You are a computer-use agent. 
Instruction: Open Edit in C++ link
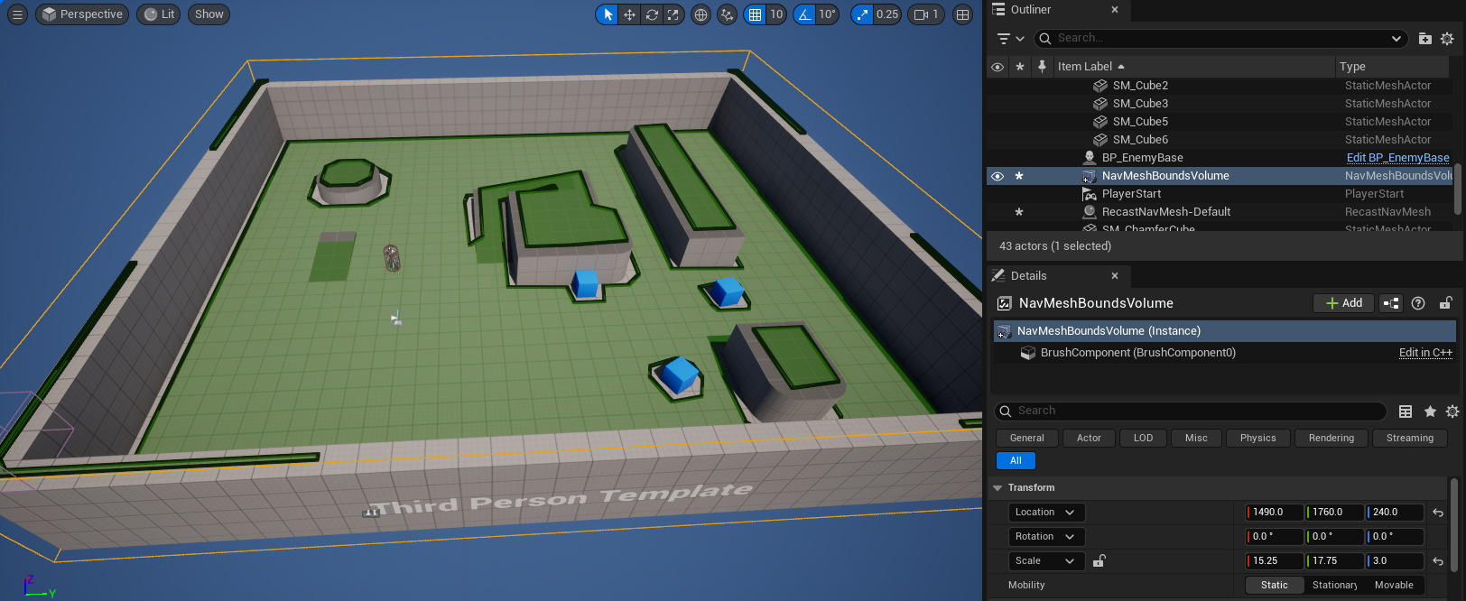[1425, 353]
